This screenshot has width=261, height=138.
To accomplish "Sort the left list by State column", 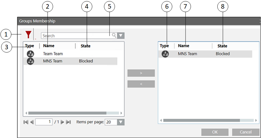I will tap(86, 46).
